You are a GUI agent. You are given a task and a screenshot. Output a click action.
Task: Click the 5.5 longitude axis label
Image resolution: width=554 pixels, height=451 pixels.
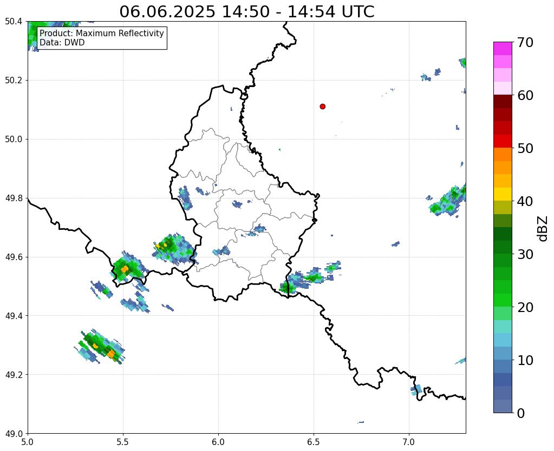pyautogui.click(x=123, y=442)
